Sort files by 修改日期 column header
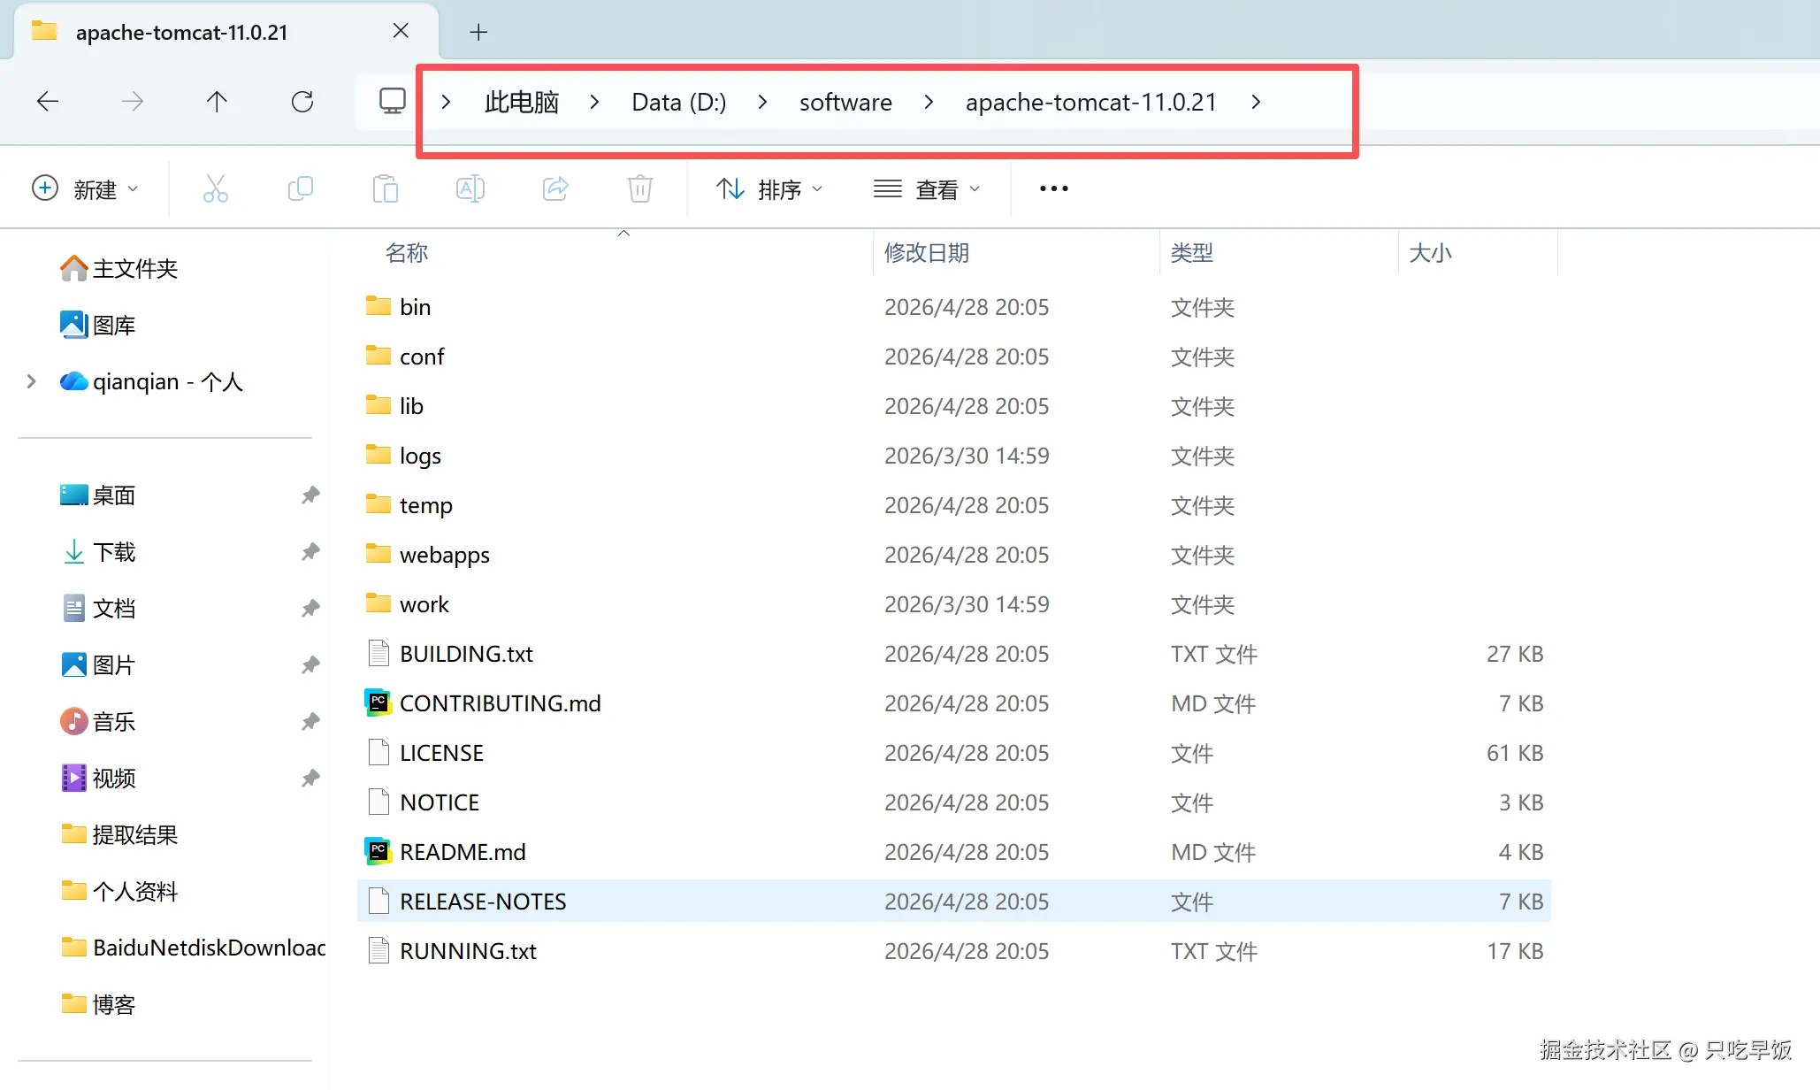 (x=927, y=253)
